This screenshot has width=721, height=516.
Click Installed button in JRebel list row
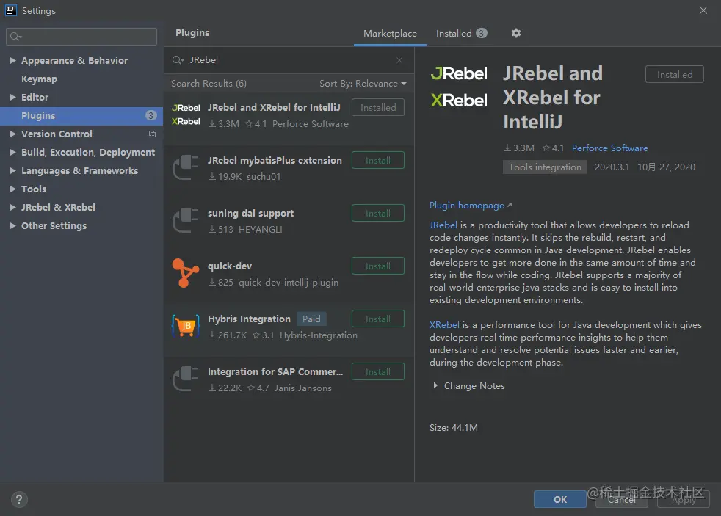[x=378, y=107]
